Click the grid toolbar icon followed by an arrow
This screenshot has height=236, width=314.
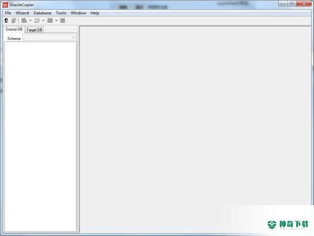tap(50, 20)
